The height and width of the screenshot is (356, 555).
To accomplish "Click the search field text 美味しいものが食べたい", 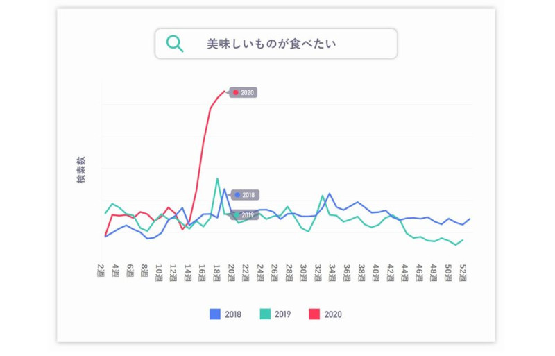I will pyautogui.click(x=271, y=44).
